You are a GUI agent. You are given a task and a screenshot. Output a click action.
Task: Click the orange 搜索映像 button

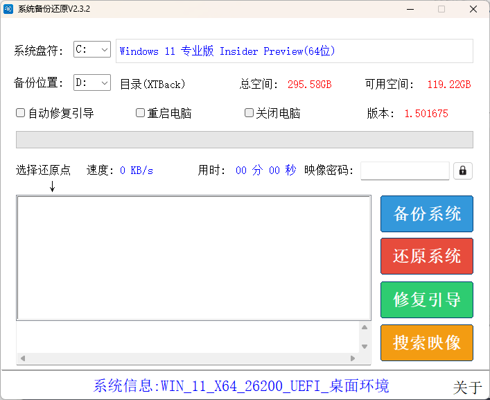point(426,342)
